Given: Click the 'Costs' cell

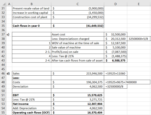Looking at the screenshot, I should coord(32,82).
